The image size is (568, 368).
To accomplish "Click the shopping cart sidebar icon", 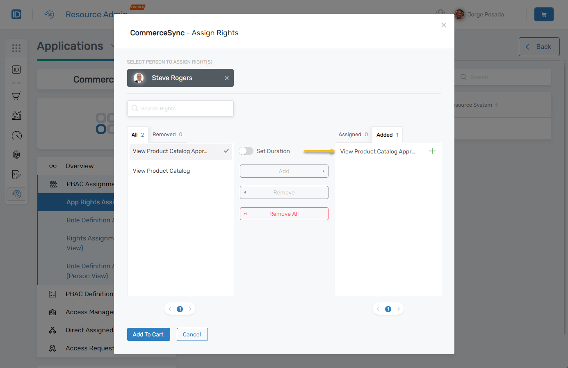I will tap(16, 96).
